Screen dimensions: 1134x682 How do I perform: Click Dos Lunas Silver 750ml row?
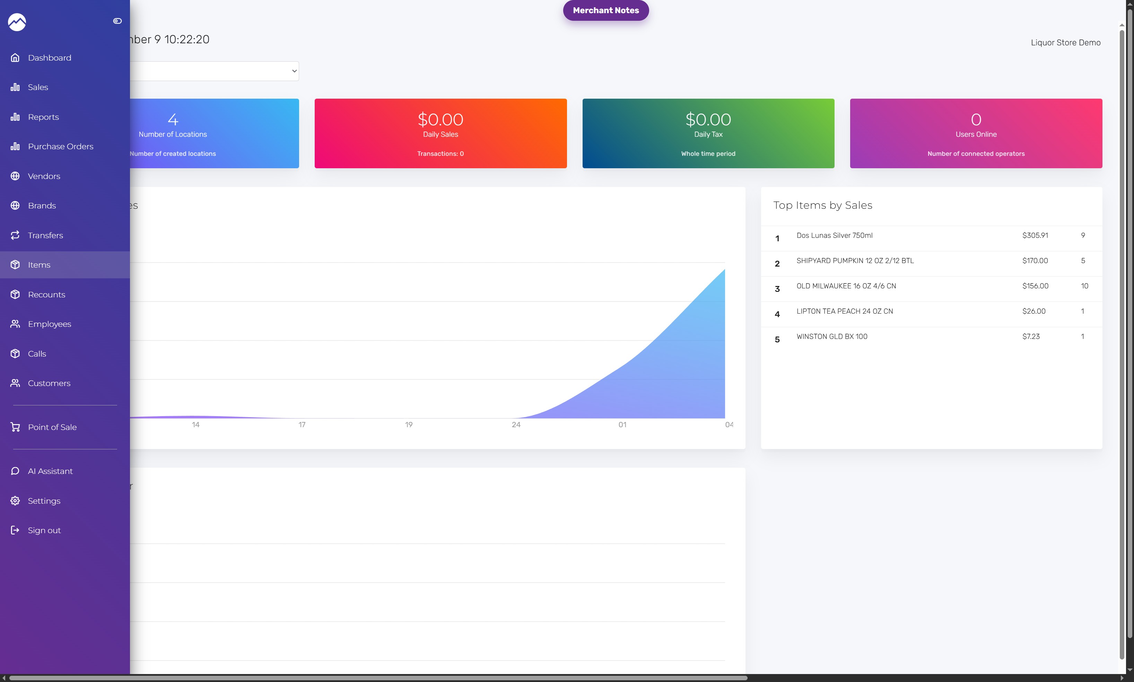pos(932,239)
